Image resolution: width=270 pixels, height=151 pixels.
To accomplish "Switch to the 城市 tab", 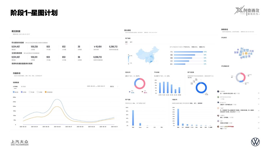I will pyautogui.click(x=131, y=42).
